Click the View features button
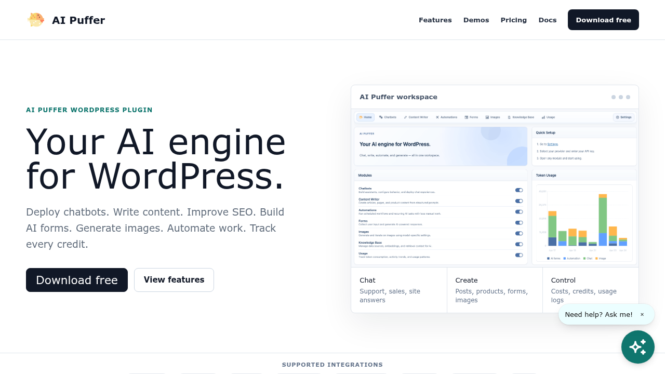This screenshot has height=374, width=665. point(174,280)
